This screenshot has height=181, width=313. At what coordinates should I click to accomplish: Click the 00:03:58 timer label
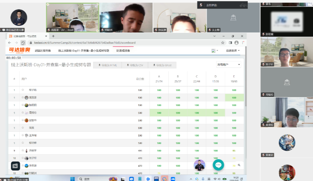click(13, 58)
